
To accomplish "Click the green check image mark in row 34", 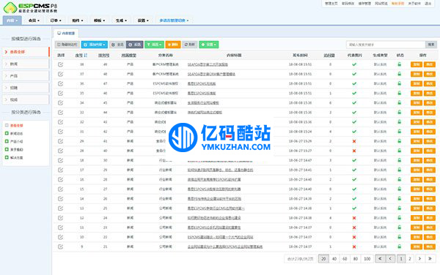I will click(354, 102).
